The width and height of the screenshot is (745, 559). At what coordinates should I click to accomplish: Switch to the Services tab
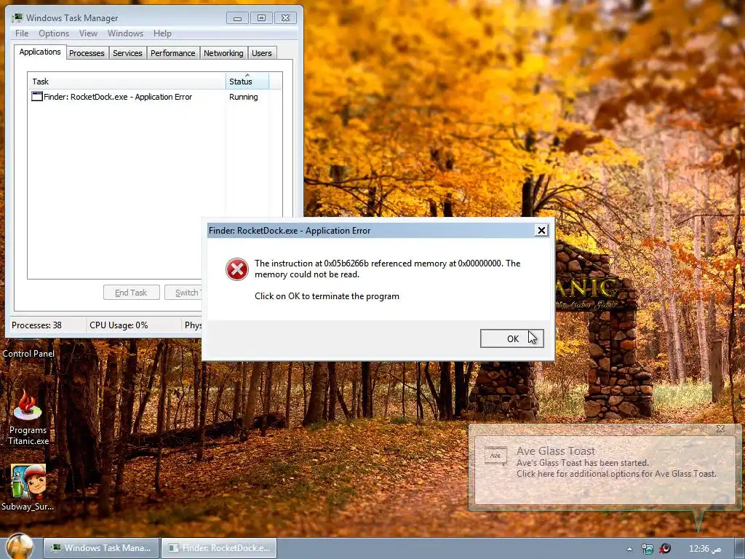(x=127, y=53)
